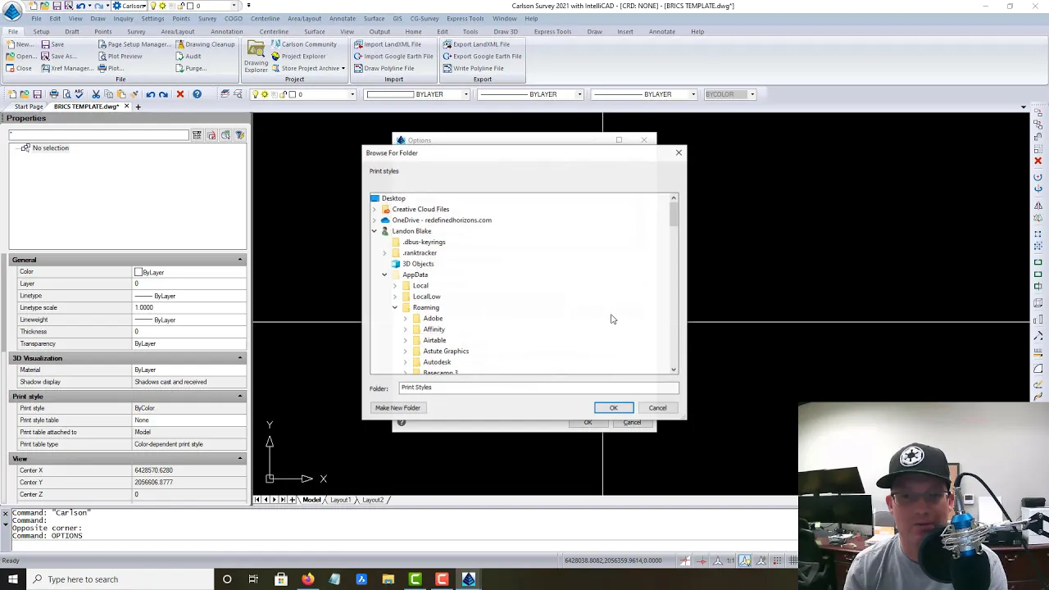Image resolution: width=1049 pixels, height=590 pixels.
Task: Click the folder tree vertical scrollbar
Action: tap(674, 284)
